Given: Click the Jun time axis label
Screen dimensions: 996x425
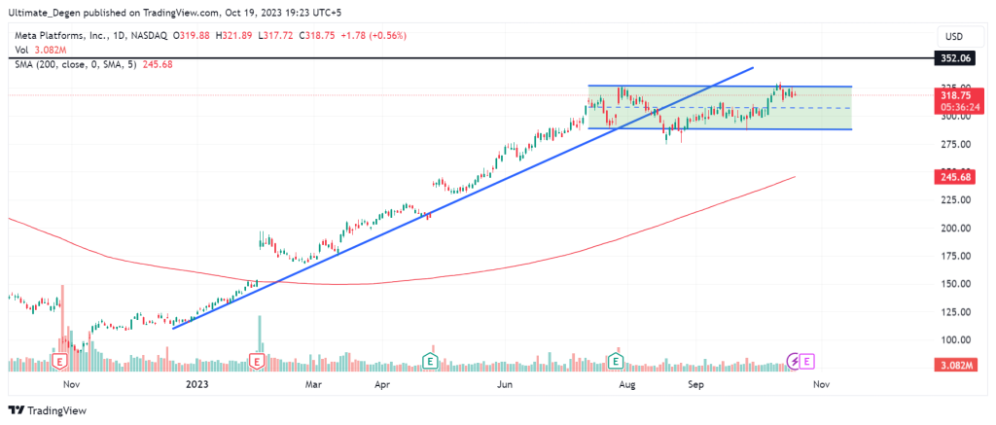Looking at the screenshot, I should tap(505, 384).
